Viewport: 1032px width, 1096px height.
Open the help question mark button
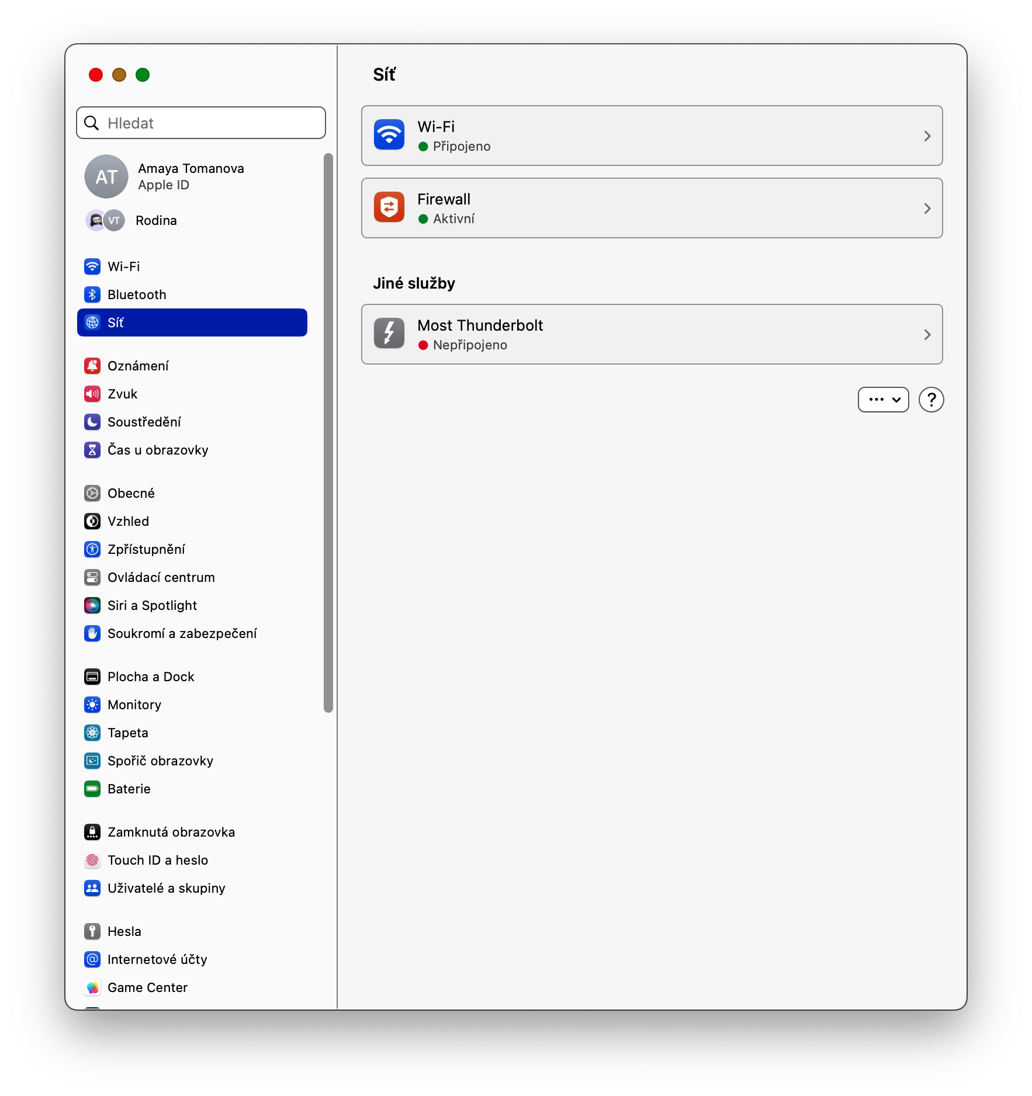tap(931, 400)
